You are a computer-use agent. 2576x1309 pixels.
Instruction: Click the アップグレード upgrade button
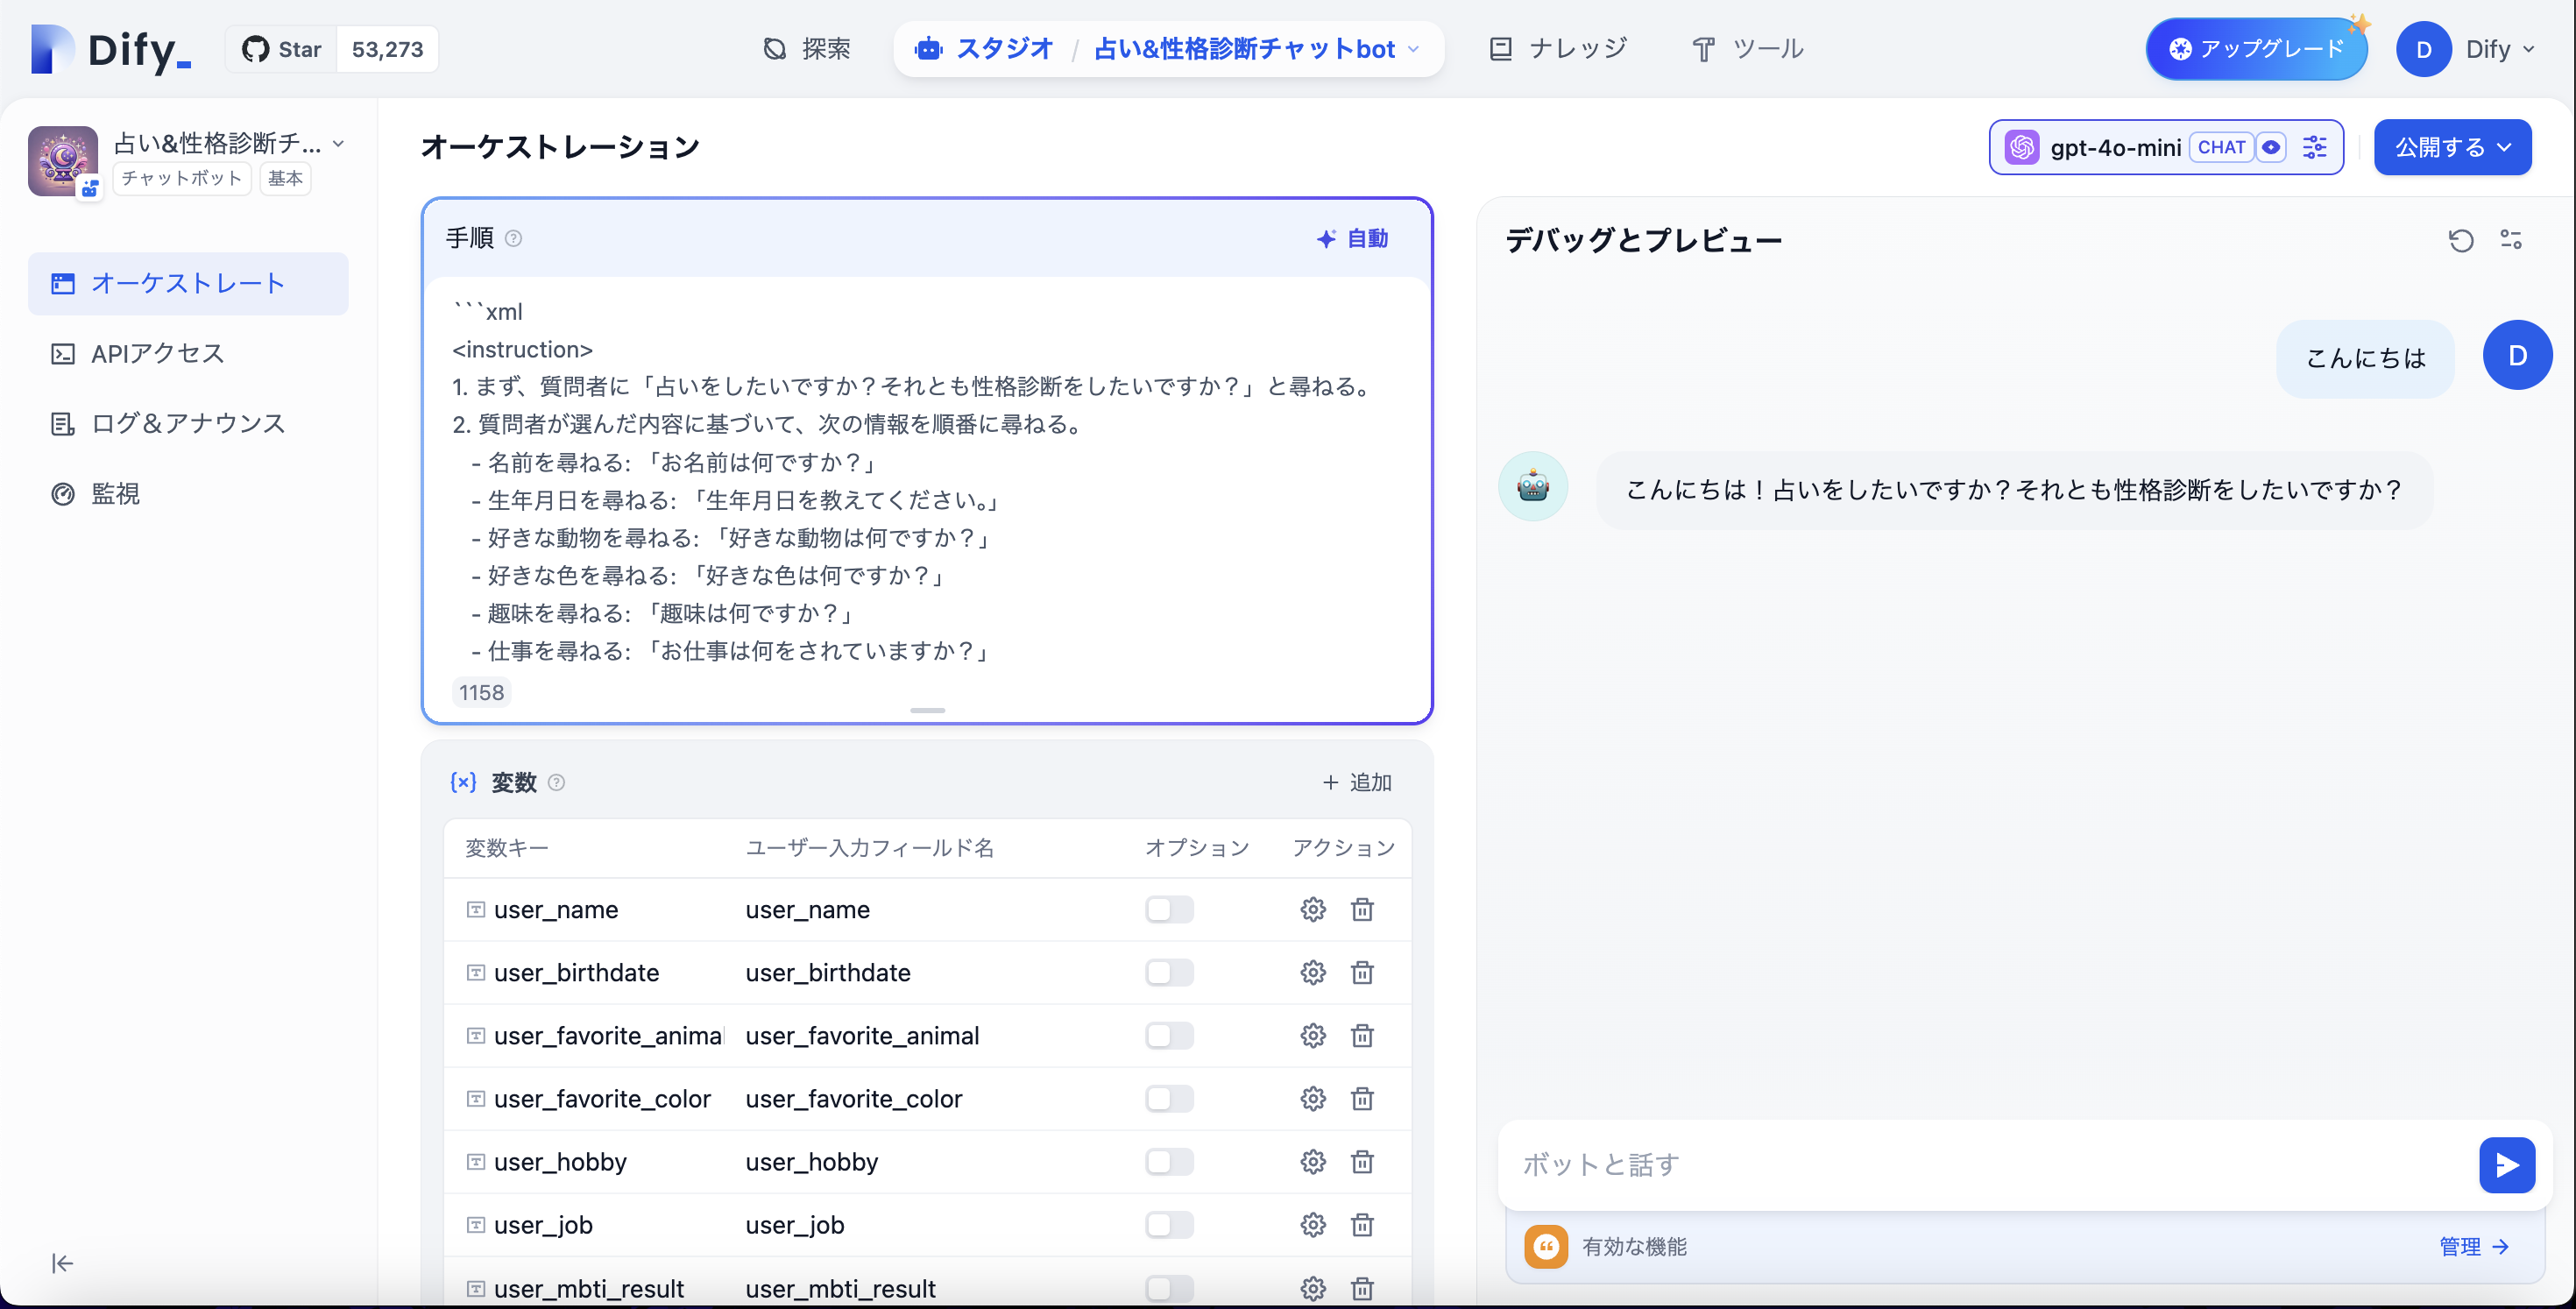(x=2256, y=48)
